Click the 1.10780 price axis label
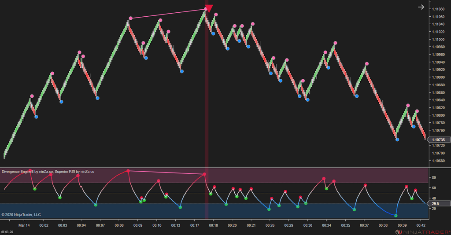The width and height of the screenshot is (451, 235). pos(438,123)
